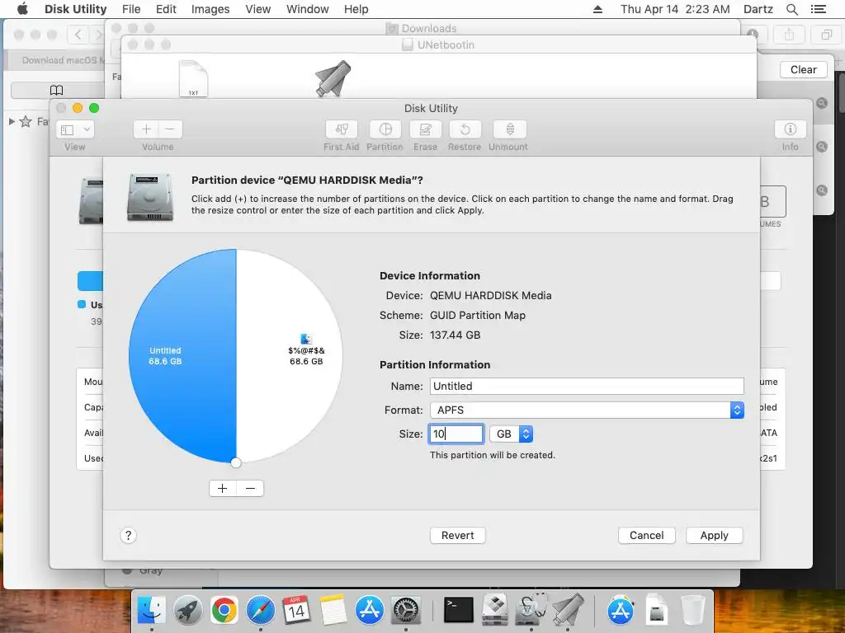This screenshot has width=845, height=633.
Task: Click the Partition toolbar icon
Action: coord(385,129)
